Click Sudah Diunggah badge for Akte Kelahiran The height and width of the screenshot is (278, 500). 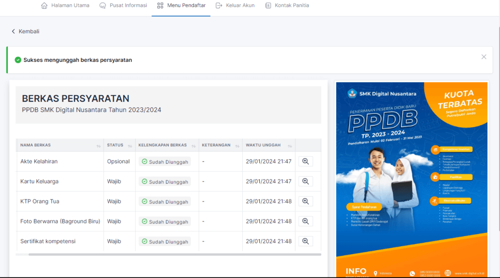click(x=165, y=162)
